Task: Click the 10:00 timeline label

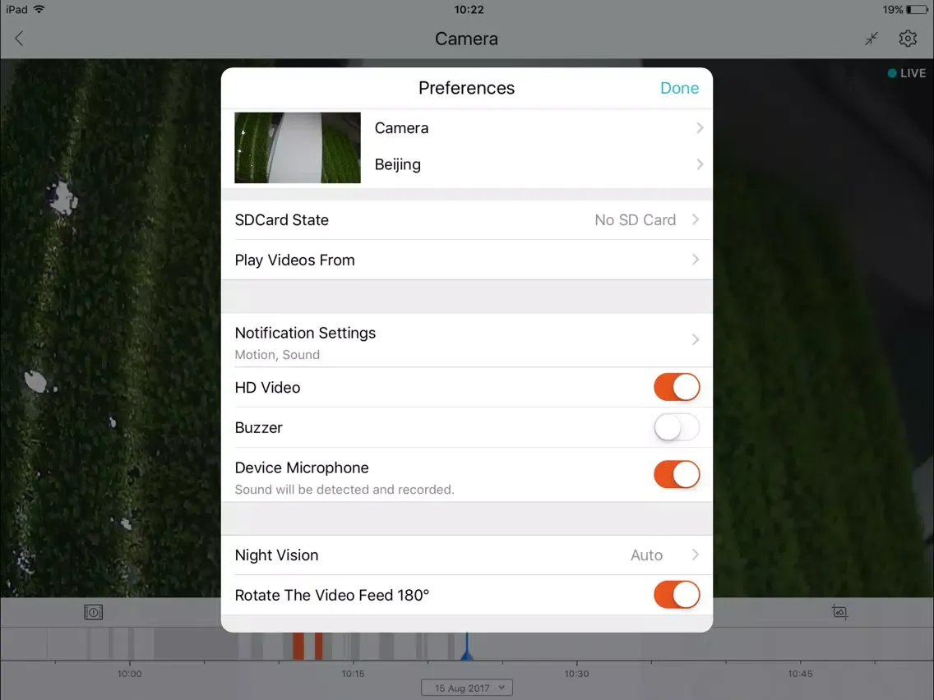Action: (129, 674)
